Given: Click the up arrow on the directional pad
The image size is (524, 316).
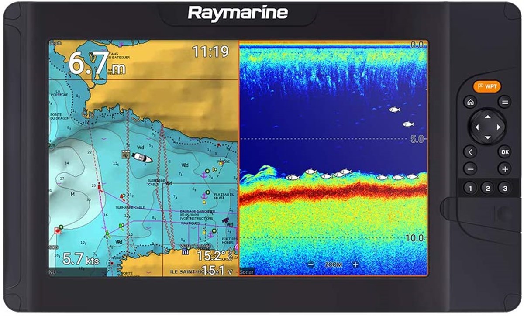Looking at the screenshot, I should pyautogui.click(x=487, y=117).
